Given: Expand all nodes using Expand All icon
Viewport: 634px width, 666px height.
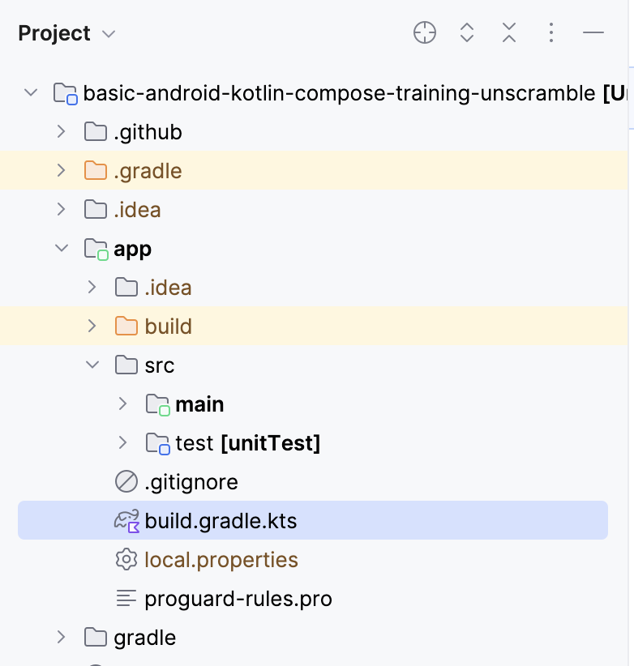Looking at the screenshot, I should point(466,33).
